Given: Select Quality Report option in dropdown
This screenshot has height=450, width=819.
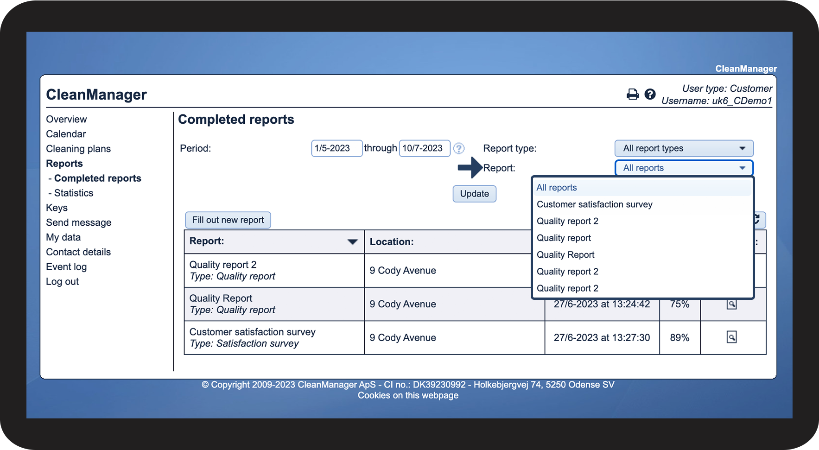Looking at the screenshot, I should coord(565,255).
